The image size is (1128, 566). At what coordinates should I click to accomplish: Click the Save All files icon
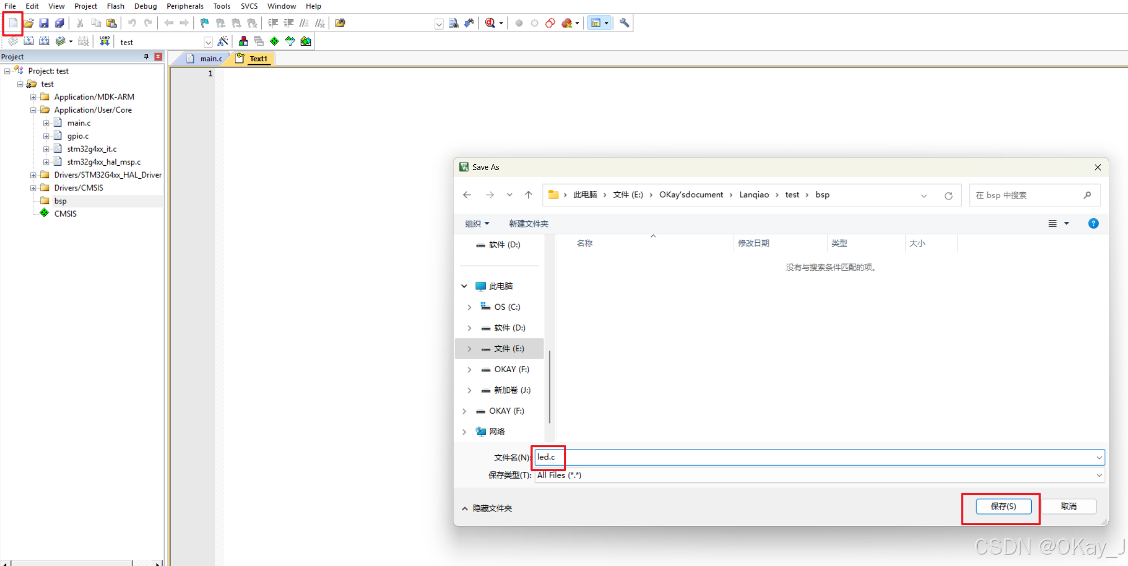[59, 23]
